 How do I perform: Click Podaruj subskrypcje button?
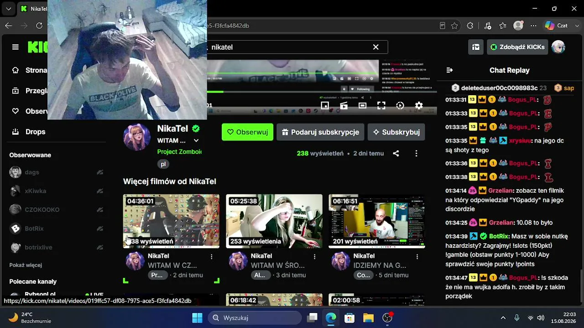point(320,132)
